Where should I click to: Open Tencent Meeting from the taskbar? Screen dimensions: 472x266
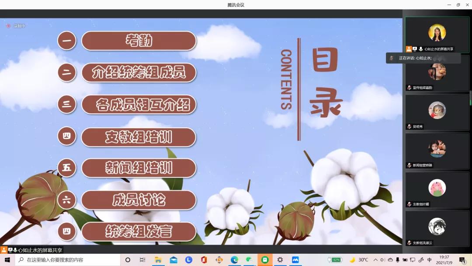point(295,260)
